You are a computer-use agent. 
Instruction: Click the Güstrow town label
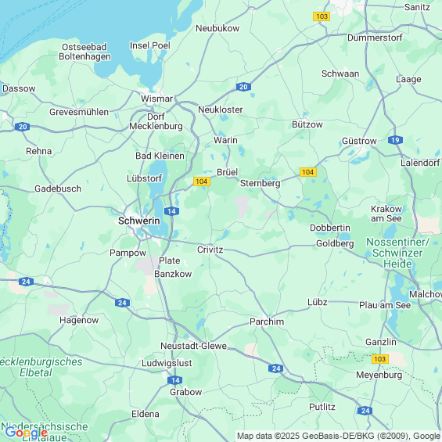click(x=359, y=141)
